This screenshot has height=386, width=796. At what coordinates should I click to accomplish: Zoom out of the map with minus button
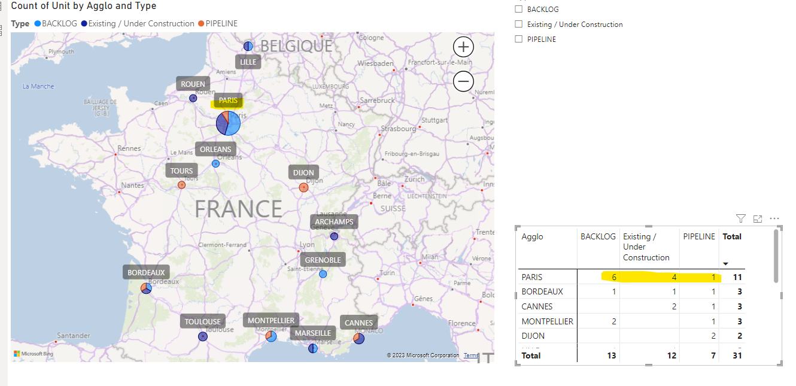463,81
